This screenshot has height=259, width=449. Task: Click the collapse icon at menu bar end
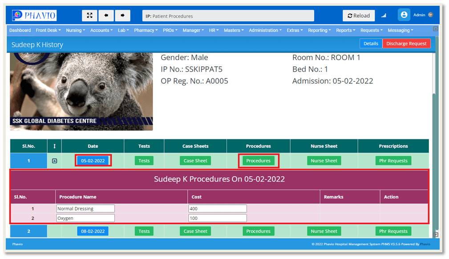[x=435, y=29]
